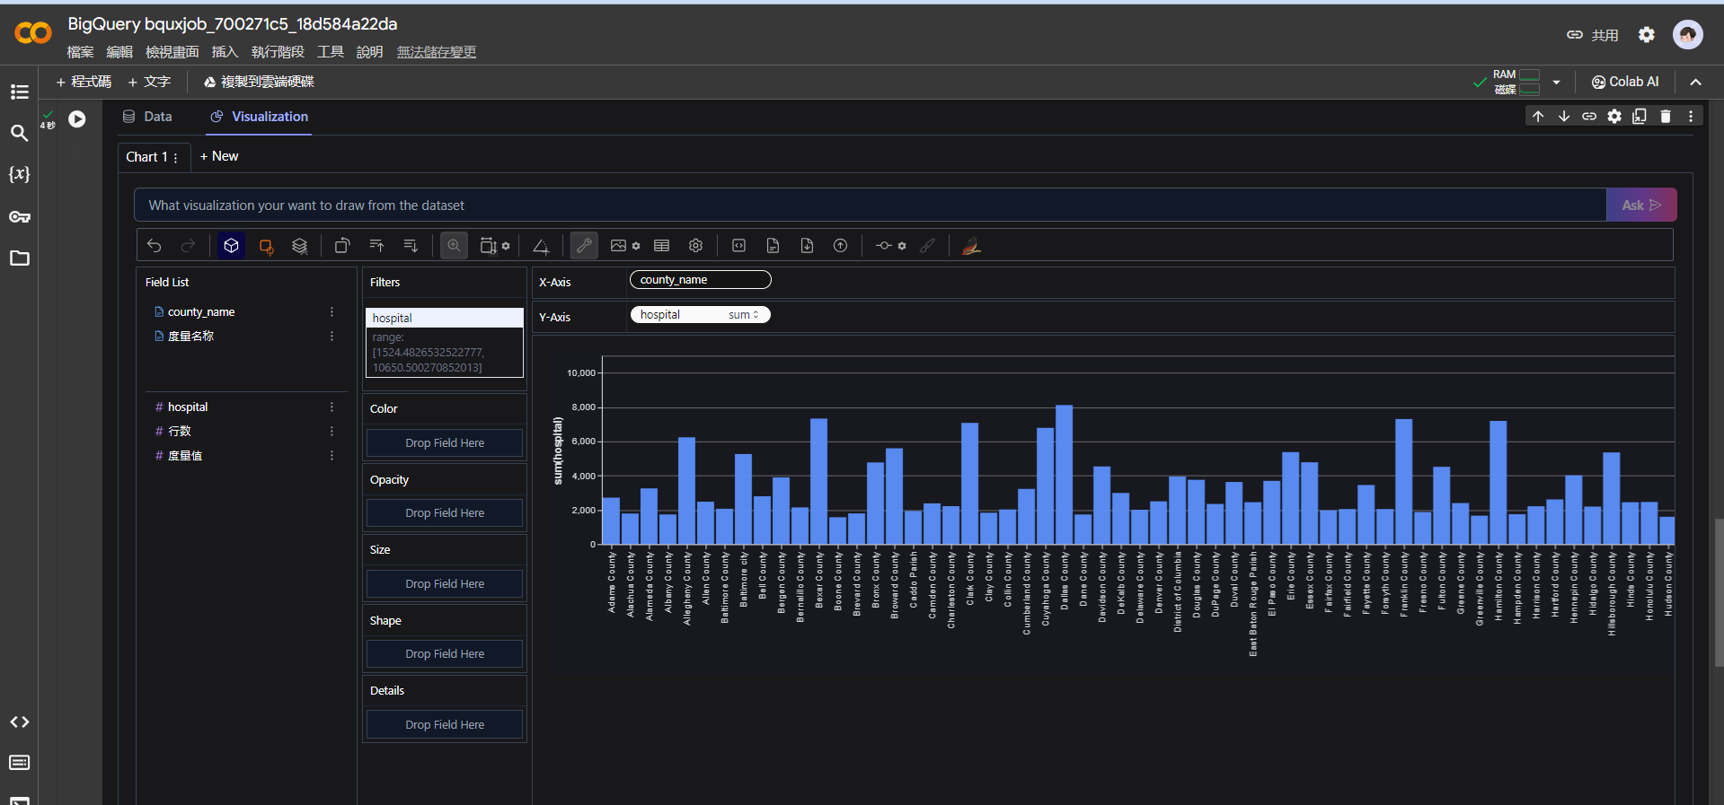Click the hospital filter range box
This screenshot has width=1724, height=805.
444,352
